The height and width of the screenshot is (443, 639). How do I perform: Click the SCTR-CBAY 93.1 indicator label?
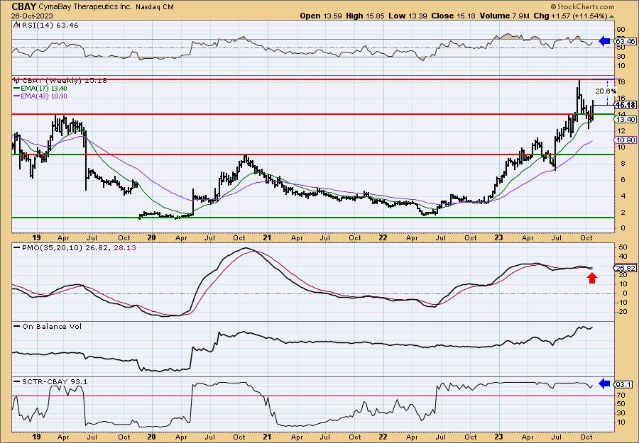(x=50, y=381)
